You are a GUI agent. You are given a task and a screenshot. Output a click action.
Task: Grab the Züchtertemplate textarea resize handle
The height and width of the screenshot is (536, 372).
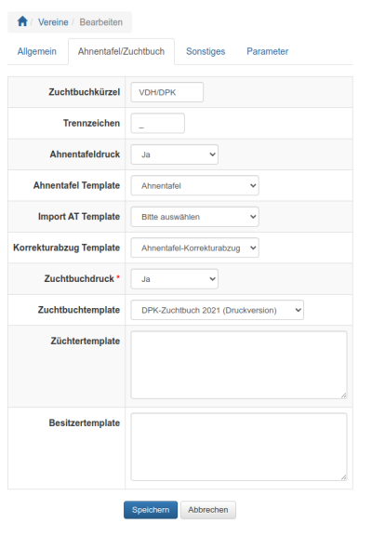pyautogui.click(x=344, y=395)
